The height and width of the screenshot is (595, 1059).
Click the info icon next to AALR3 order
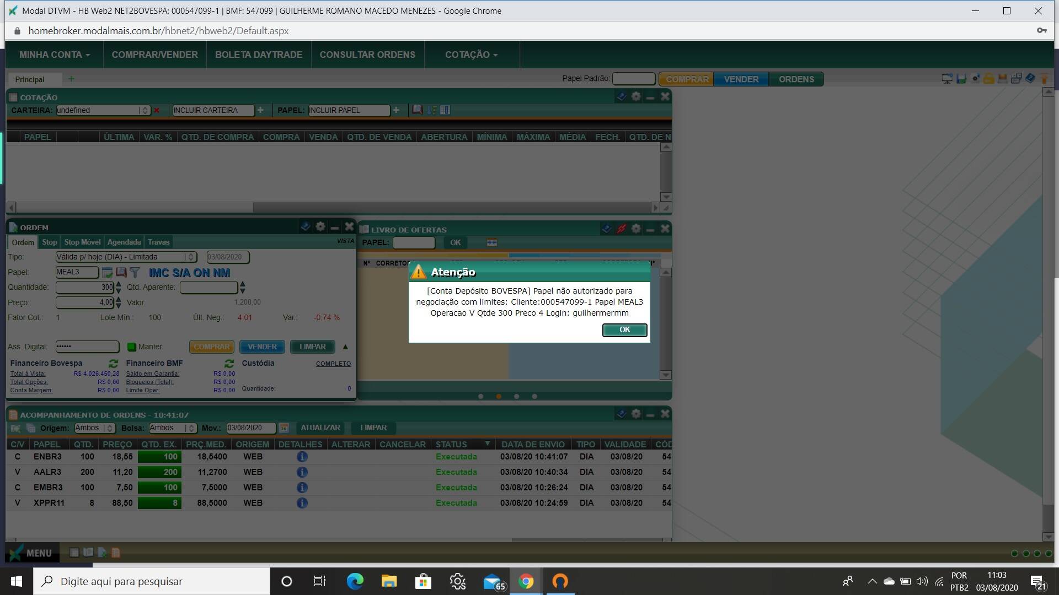(302, 472)
